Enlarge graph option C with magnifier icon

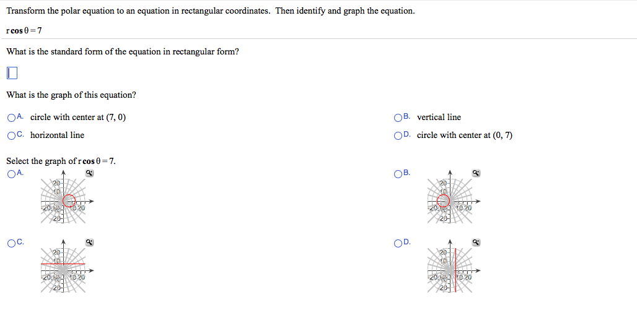click(90, 242)
